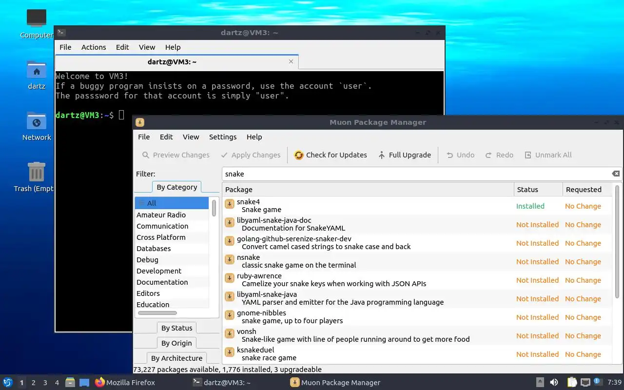Click Apply Changes in the toolbar
Screen dimensions: 624x390
(251, 155)
